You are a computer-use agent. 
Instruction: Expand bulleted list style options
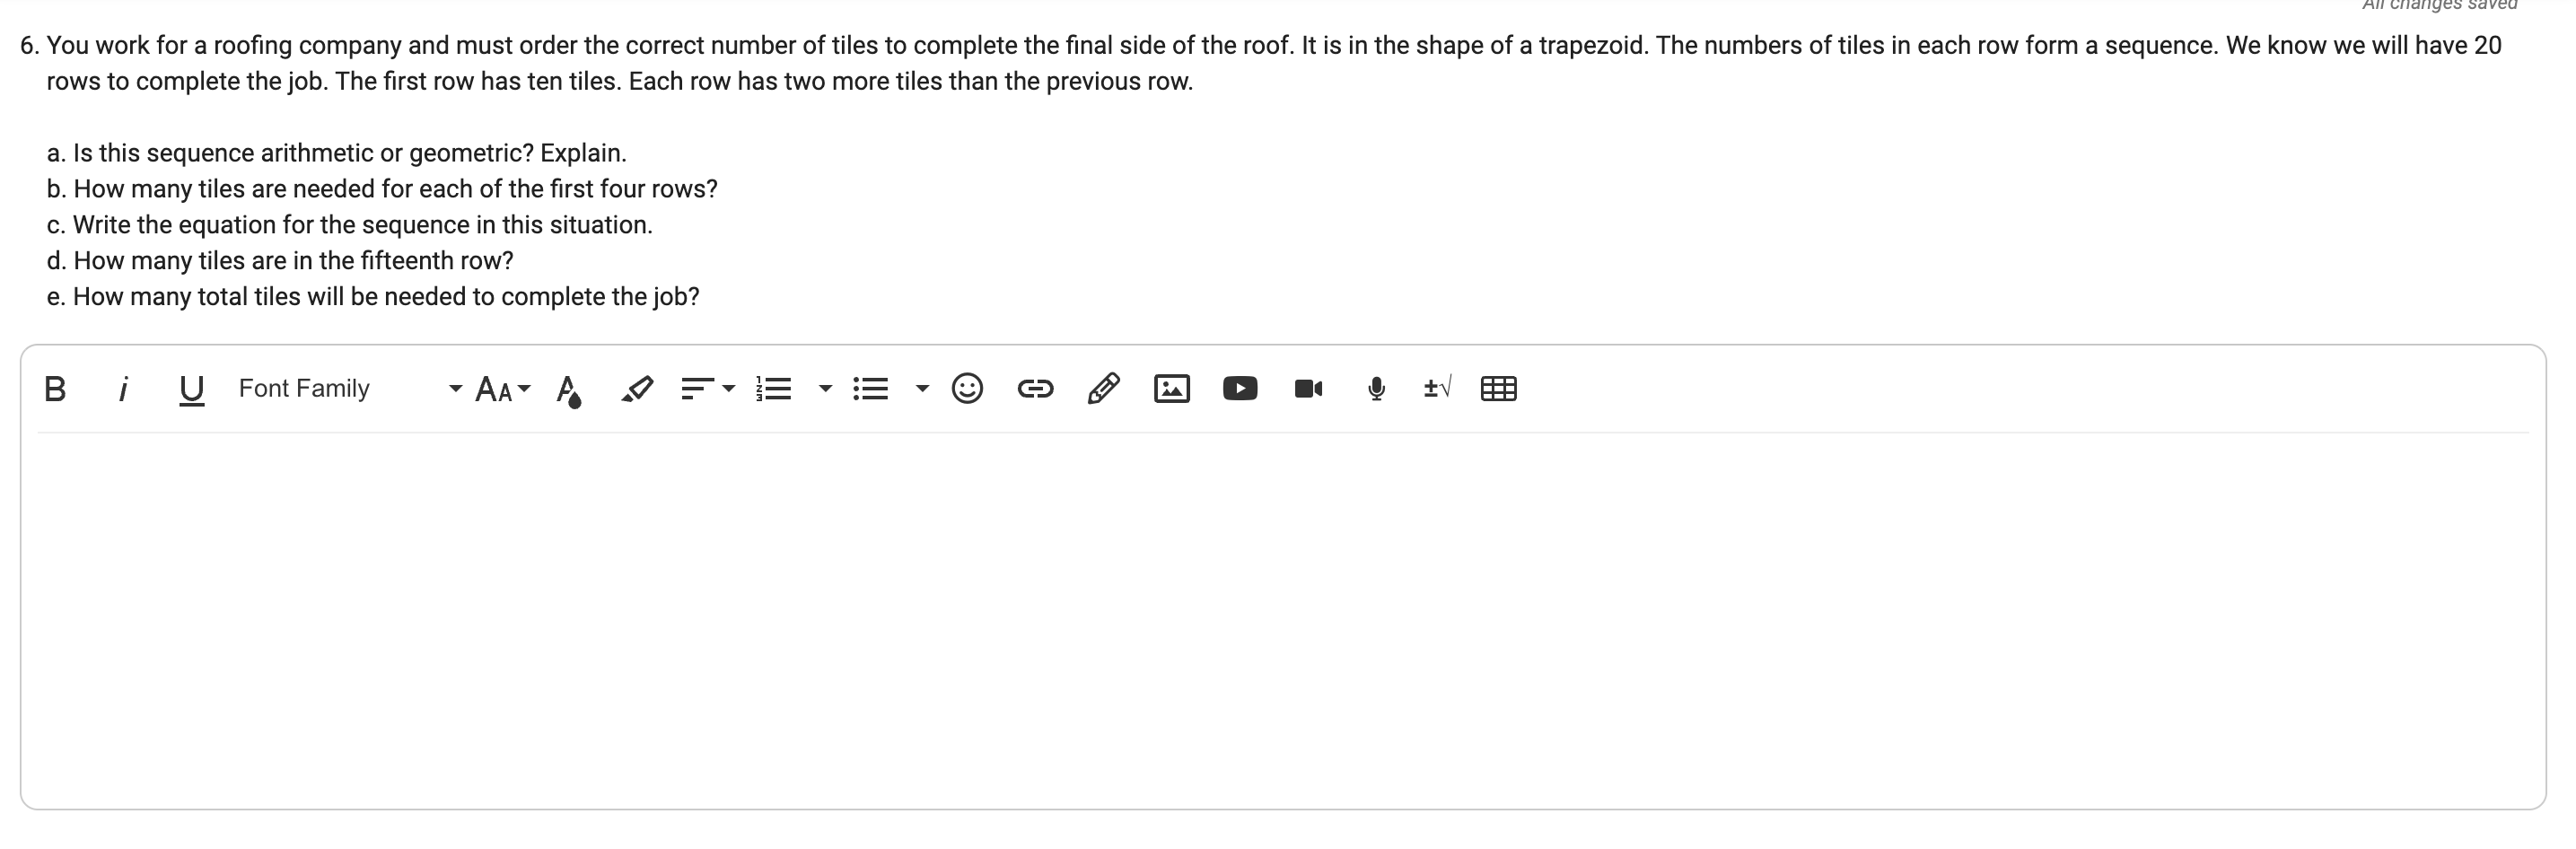[922, 388]
